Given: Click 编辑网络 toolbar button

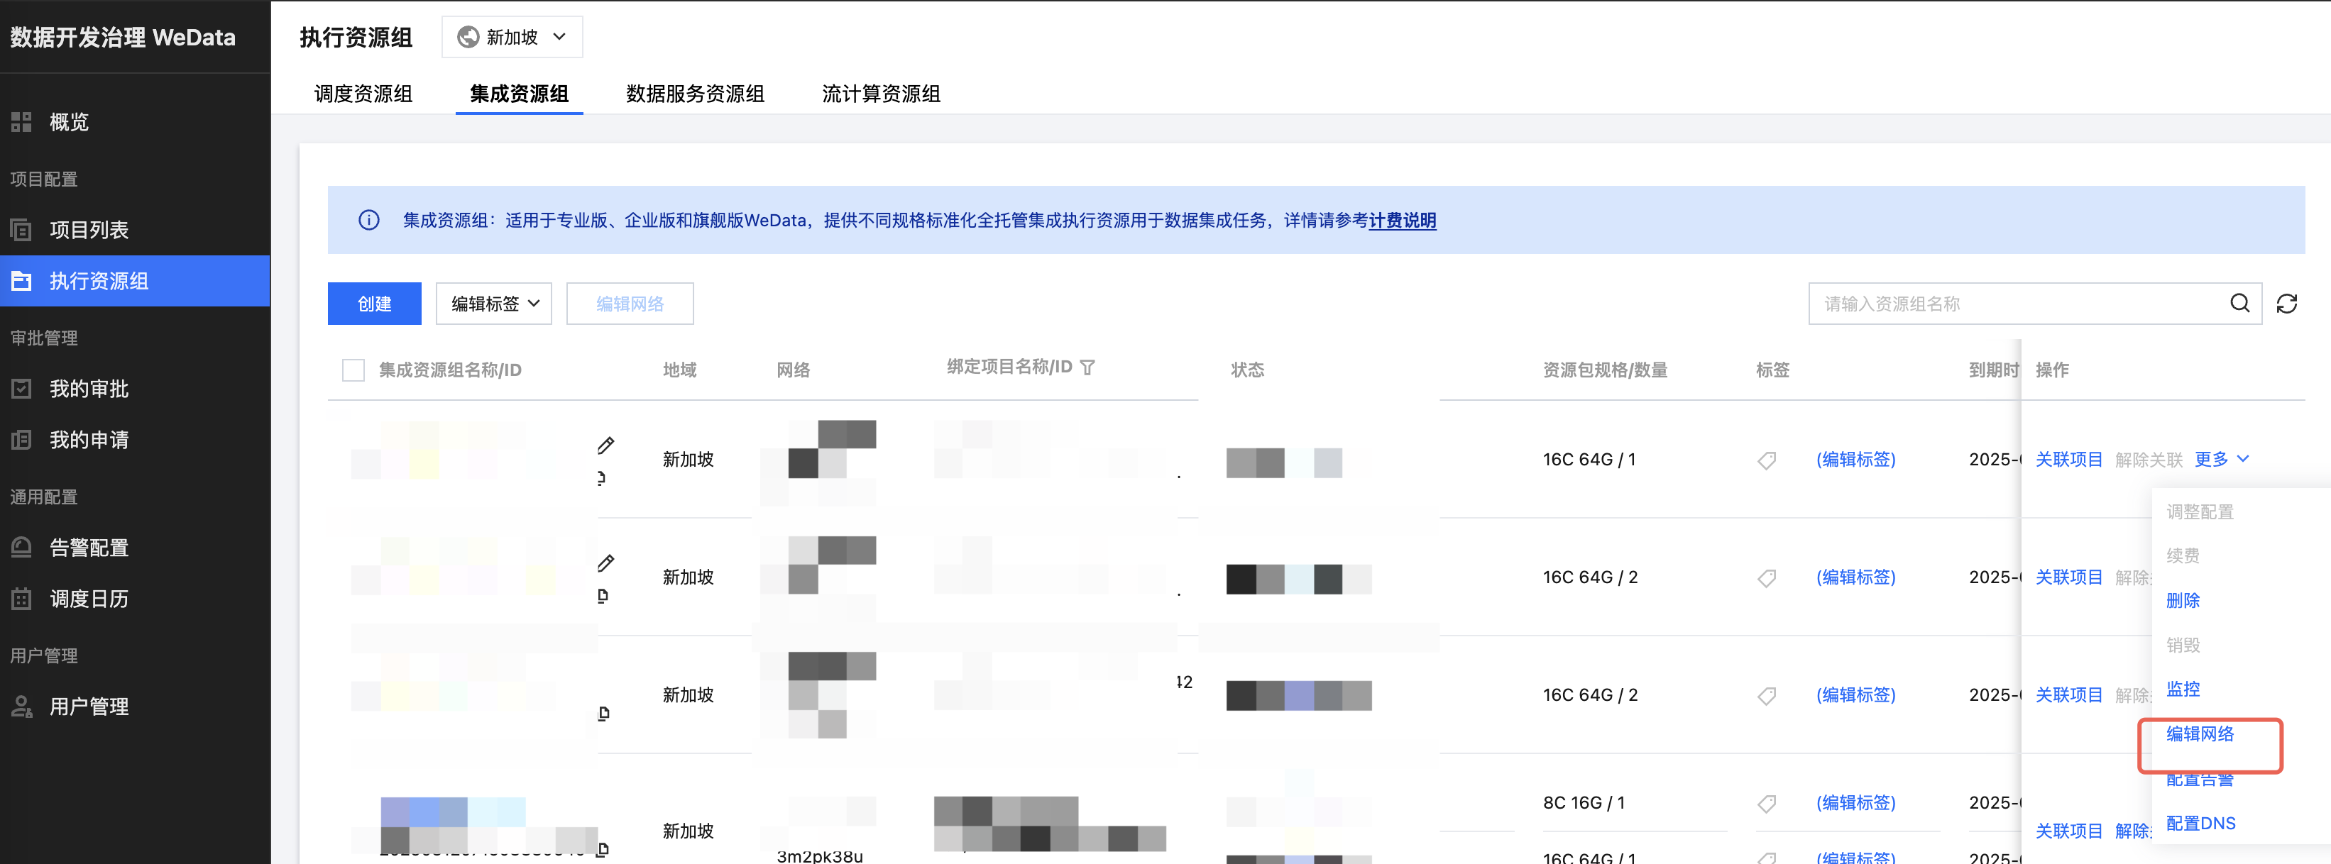Looking at the screenshot, I should 630,303.
